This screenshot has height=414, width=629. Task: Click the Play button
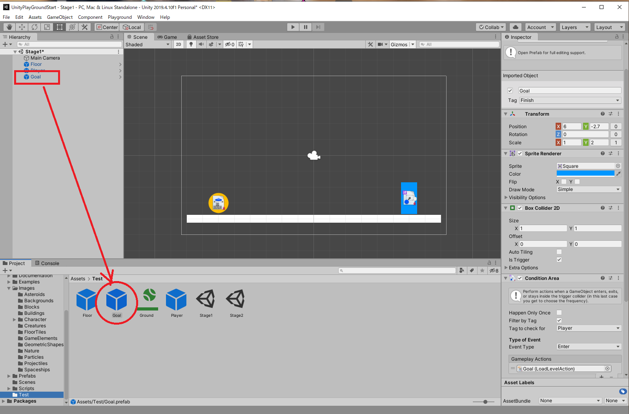click(293, 27)
